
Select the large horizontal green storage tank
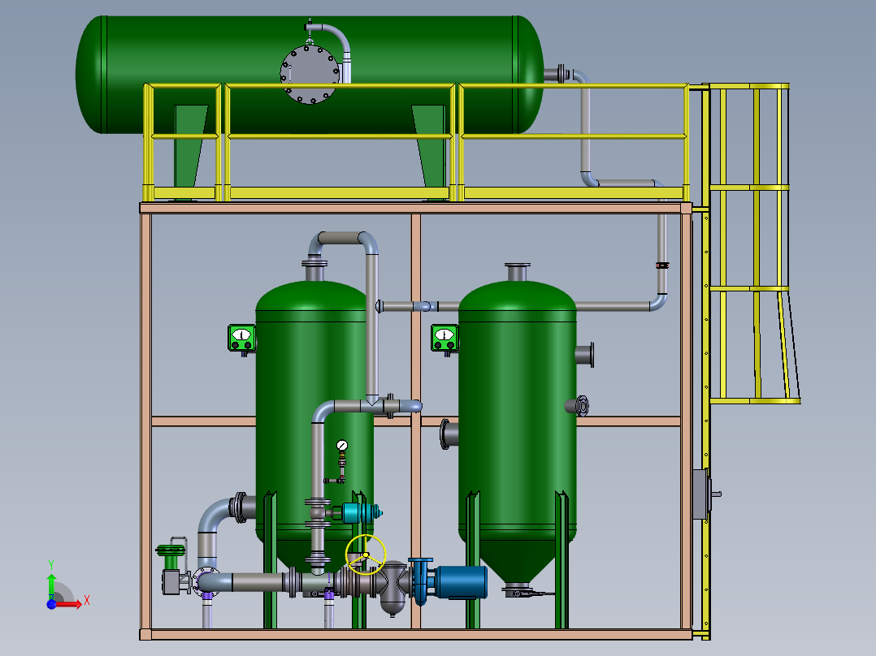(309, 75)
